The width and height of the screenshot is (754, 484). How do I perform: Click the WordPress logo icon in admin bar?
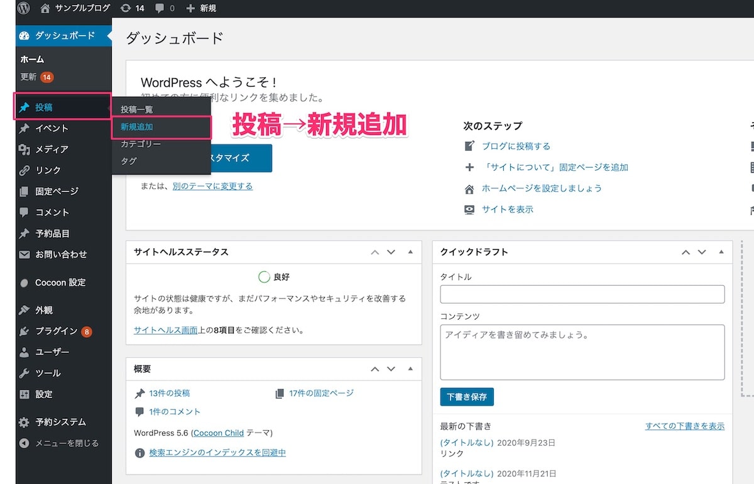click(24, 8)
